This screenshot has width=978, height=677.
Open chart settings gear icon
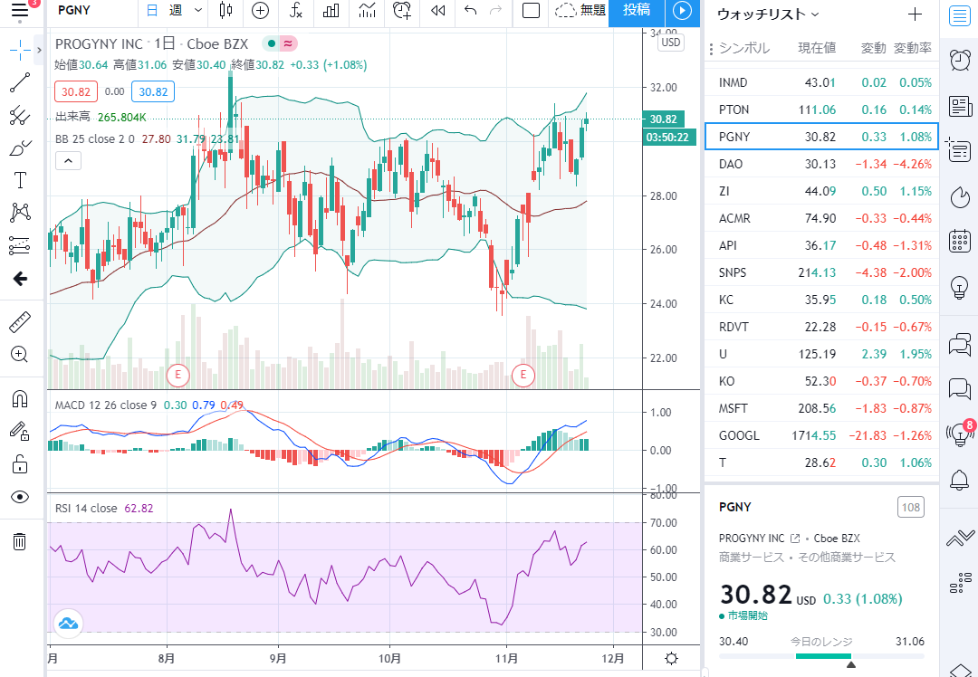pyautogui.click(x=671, y=658)
